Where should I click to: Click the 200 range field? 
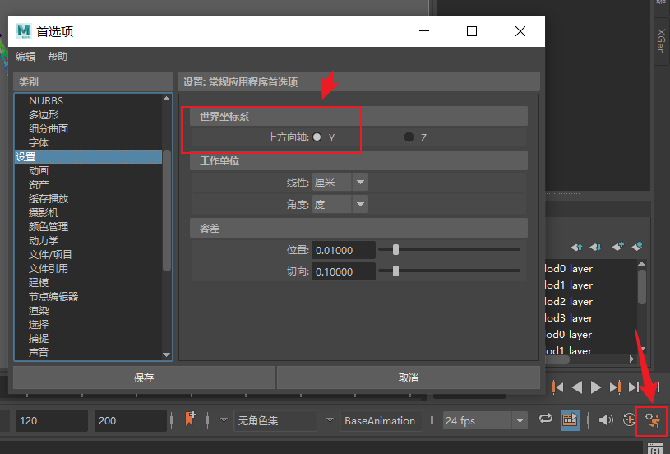pyautogui.click(x=131, y=420)
